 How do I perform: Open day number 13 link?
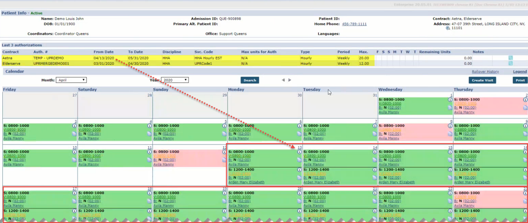coord(299,148)
